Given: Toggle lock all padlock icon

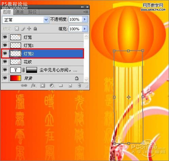Looking at the screenshot, I should click(x=35, y=29).
